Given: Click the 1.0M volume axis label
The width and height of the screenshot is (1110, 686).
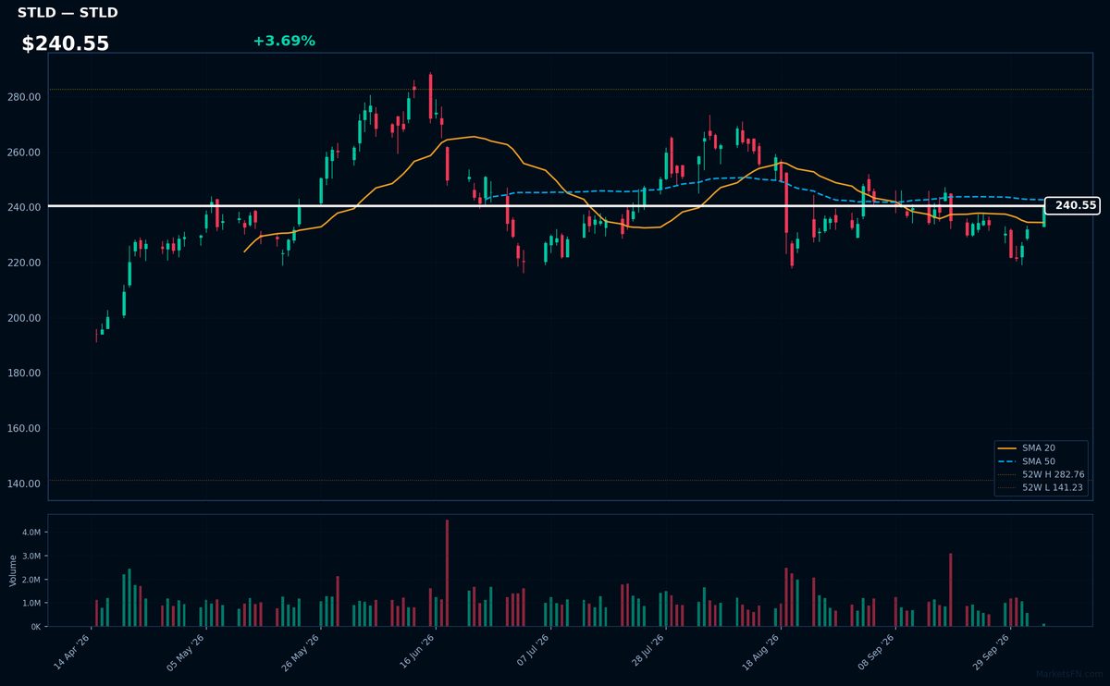Looking at the screenshot, I should coord(31,603).
